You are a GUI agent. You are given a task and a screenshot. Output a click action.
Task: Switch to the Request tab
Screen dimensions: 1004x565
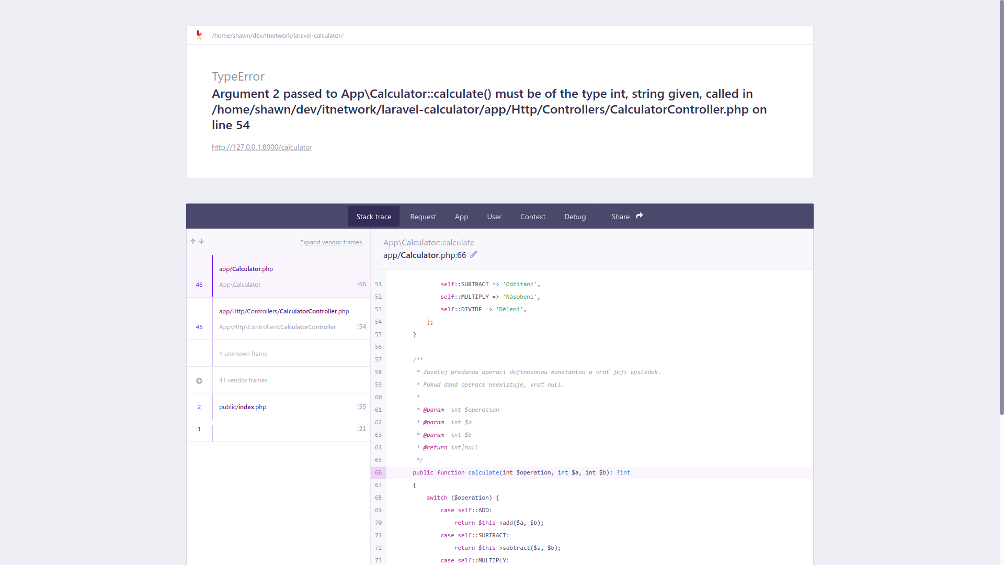coord(423,216)
